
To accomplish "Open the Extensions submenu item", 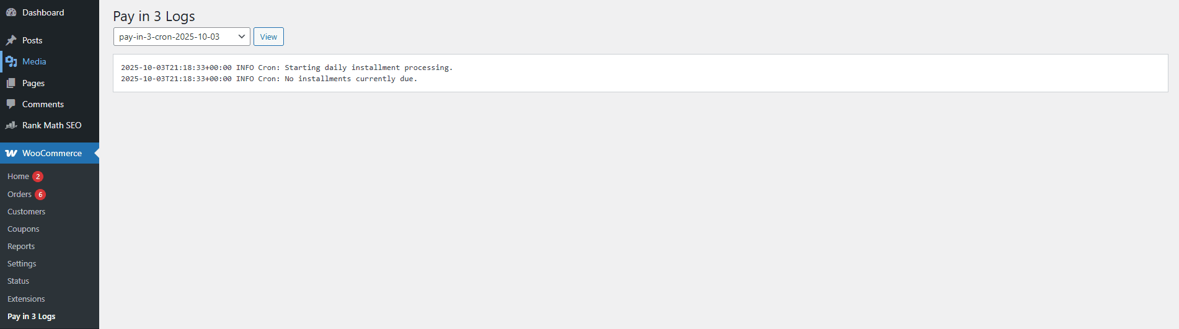I will click(26, 299).
